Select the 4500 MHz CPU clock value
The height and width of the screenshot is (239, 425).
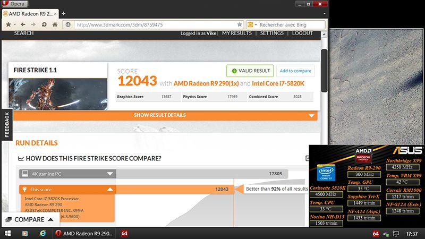326,194
